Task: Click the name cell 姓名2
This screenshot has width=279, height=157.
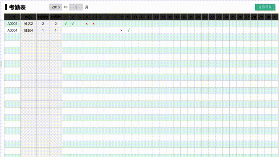Action: [29, 24]
